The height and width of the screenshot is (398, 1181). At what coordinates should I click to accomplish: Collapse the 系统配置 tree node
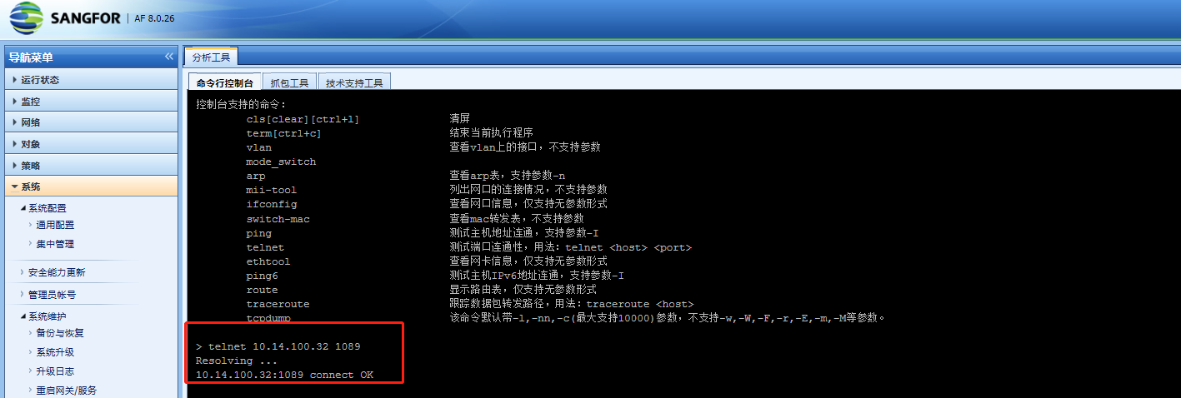coord(23,208)
